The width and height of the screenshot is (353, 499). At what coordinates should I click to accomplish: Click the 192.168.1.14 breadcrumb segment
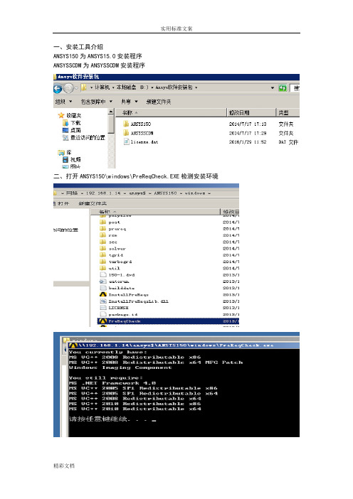point(103,193)
